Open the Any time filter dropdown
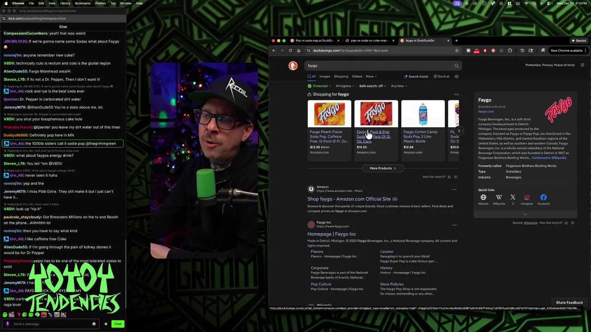Image resolution: width=591 pixels, height=332 pixels. (x=399, y=86)
